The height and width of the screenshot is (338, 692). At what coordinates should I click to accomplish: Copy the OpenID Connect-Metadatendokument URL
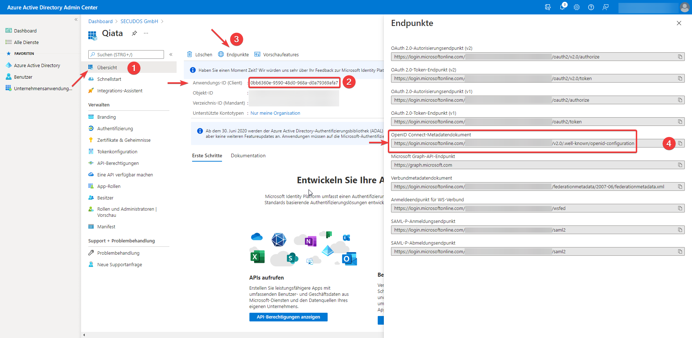[680, 143]
